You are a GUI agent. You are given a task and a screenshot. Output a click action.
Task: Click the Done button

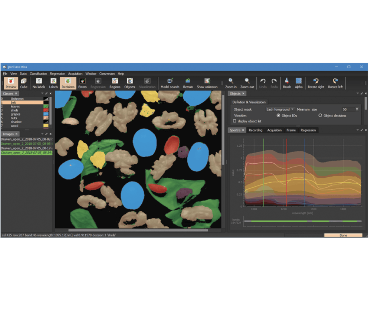343,235
